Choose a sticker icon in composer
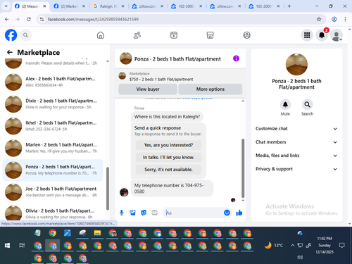This screenshot has height=264, width=352. pyautogui.click(x=144, y=213)
